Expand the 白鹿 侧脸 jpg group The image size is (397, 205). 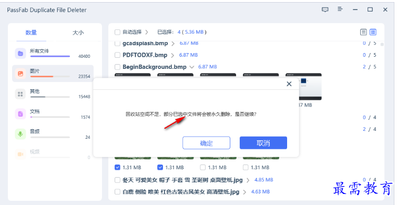pos(245,192)
